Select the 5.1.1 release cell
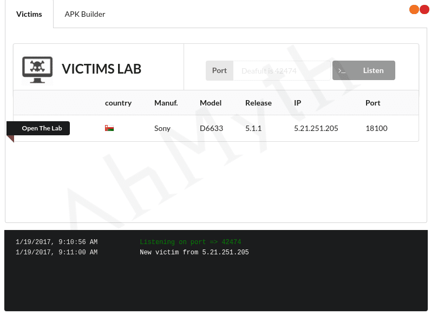Viewport: 431px width, 322px height. click(253, 128)
